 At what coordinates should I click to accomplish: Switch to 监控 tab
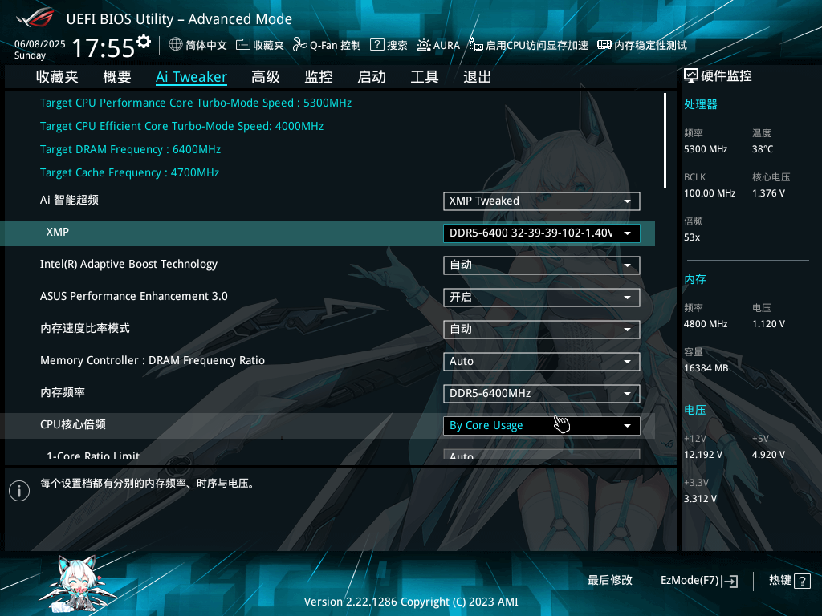(x=319, y=77)
